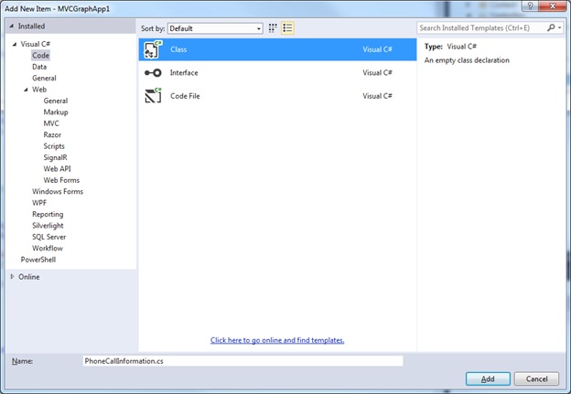
Task: Collapse the Installed section
Action: pyautogui.click(x=11, y=27)
